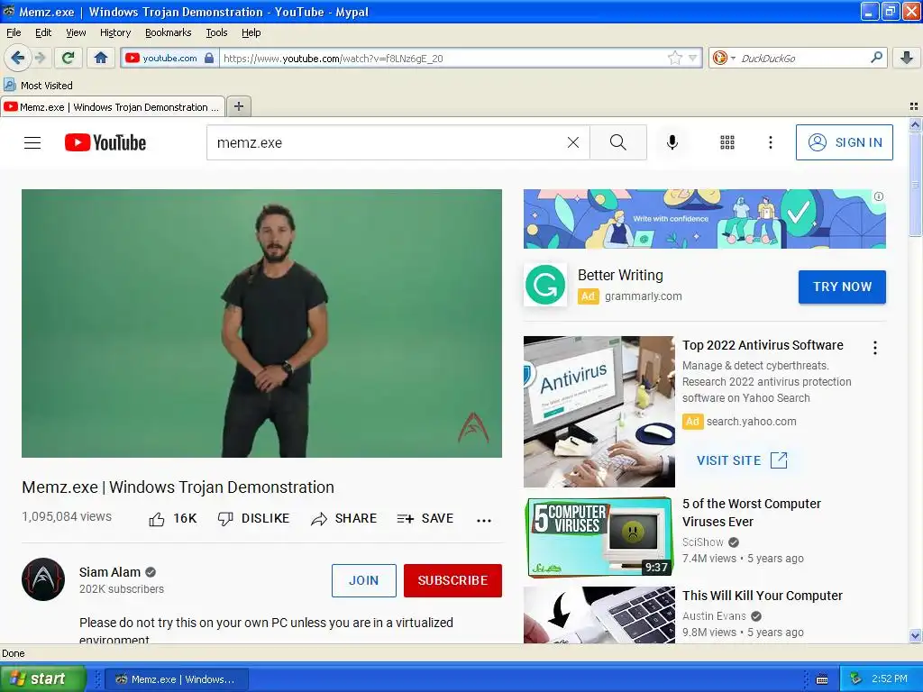Open the Bookmarks menu

click(169, 32)
